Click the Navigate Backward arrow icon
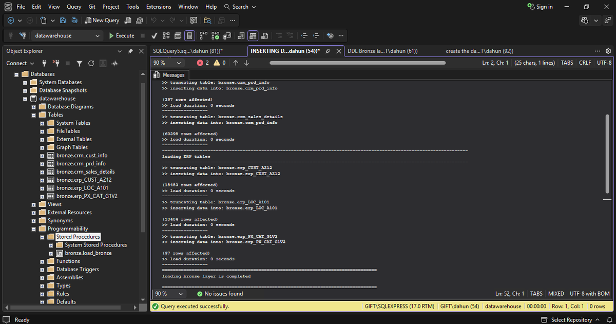 click(x=11, y=21)
